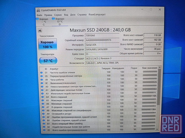Click status dot for Изначально недействительные блоки
The width and height of the screenshot is (185, 138).
pos(43,94)
